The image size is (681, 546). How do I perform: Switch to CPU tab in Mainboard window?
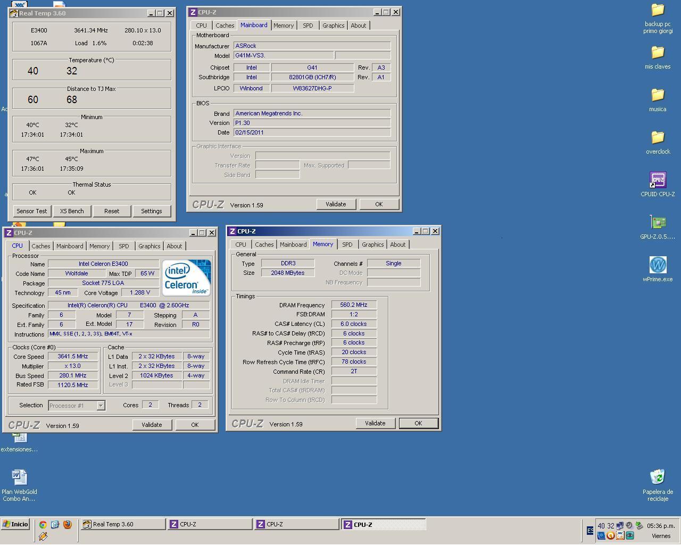201,26
